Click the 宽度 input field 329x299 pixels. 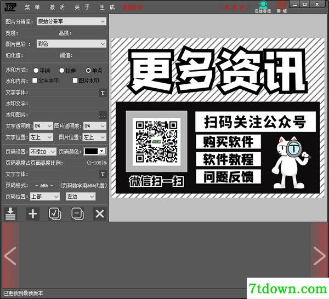click(x=37, y=33)
